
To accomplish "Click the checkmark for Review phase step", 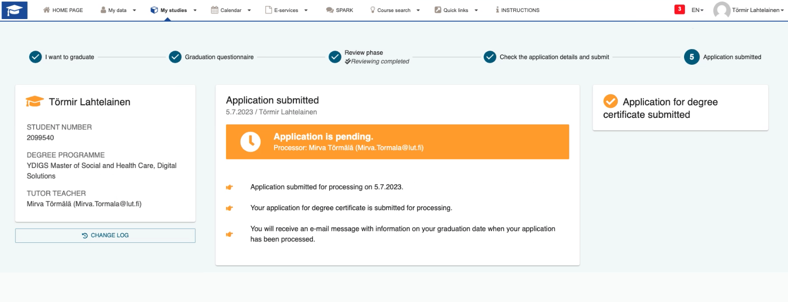I will 335,57.
